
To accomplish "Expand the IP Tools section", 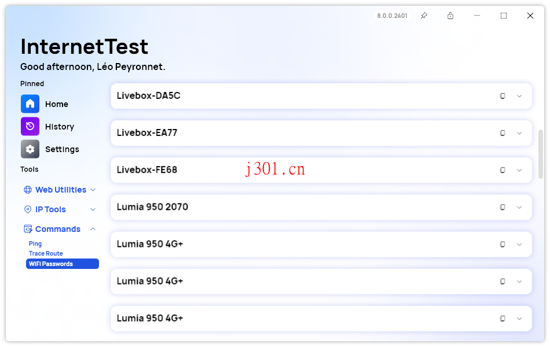I will (x=92, y=209).
